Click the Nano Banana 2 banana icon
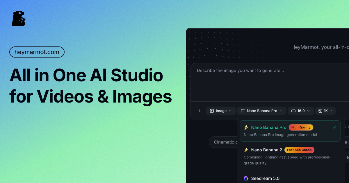 pyautogui.click(x=246, y=150)
